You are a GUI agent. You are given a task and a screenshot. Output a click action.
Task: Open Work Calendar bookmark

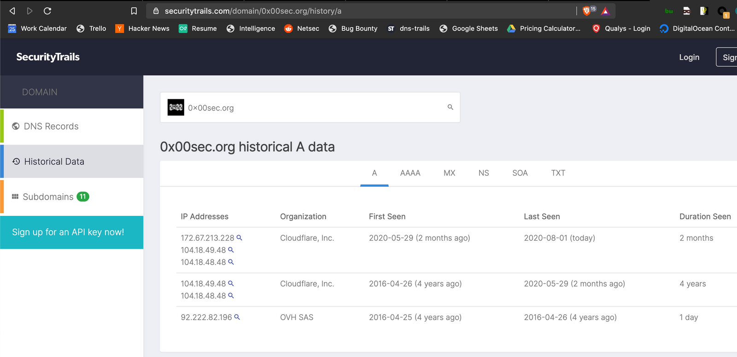tap(37, 29)
